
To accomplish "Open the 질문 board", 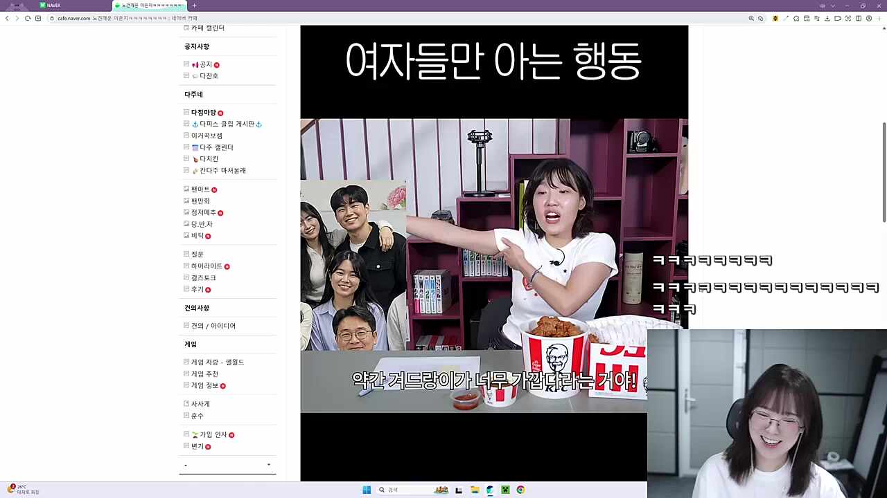I will (x=197, y=254).
